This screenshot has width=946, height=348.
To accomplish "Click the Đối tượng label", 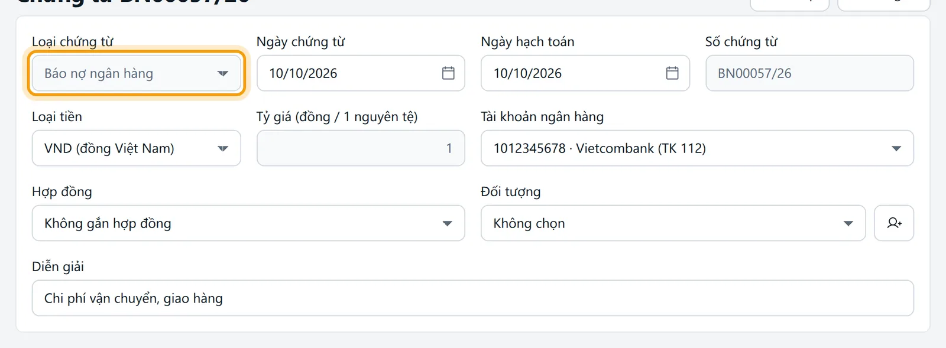I will pyautogui.click(x=511, y=192).
